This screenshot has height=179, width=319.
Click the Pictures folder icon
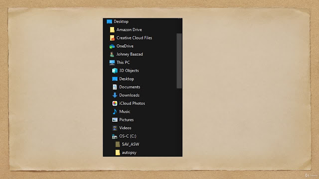coord(115,120)
